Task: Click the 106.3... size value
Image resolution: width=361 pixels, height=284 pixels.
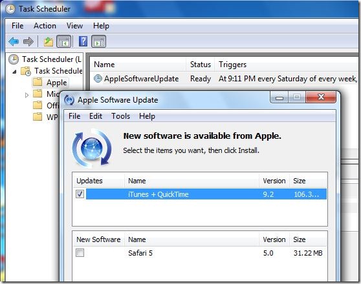Action: pos(307,194)
